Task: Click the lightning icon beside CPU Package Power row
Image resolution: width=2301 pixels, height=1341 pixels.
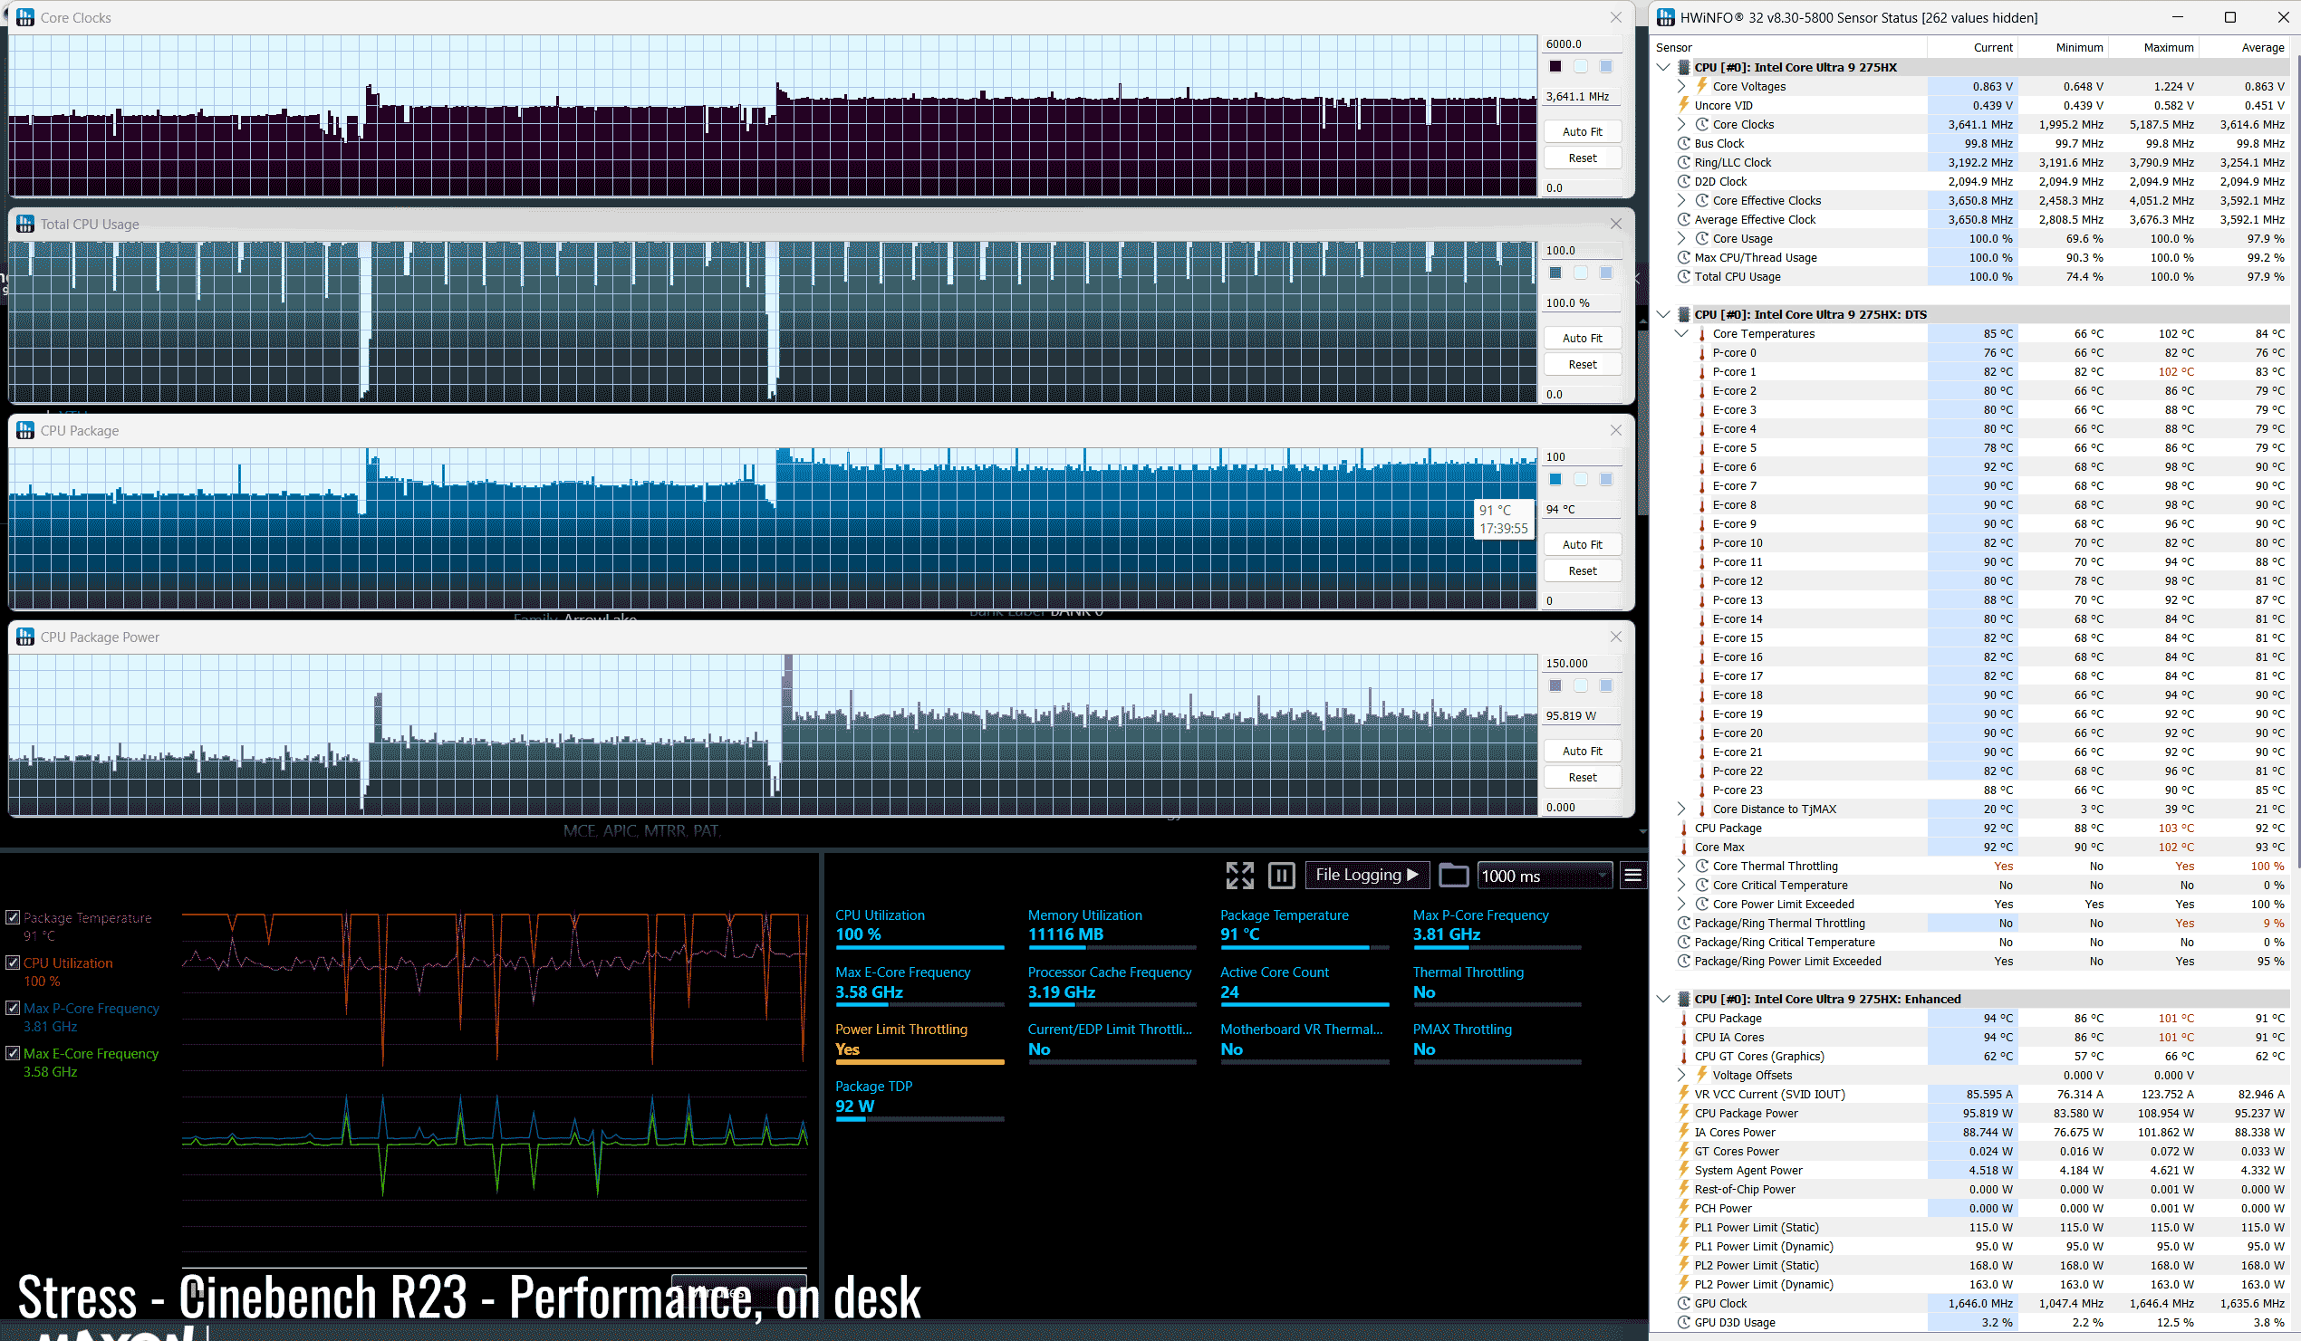Action: click(x=1684, y=1113)
